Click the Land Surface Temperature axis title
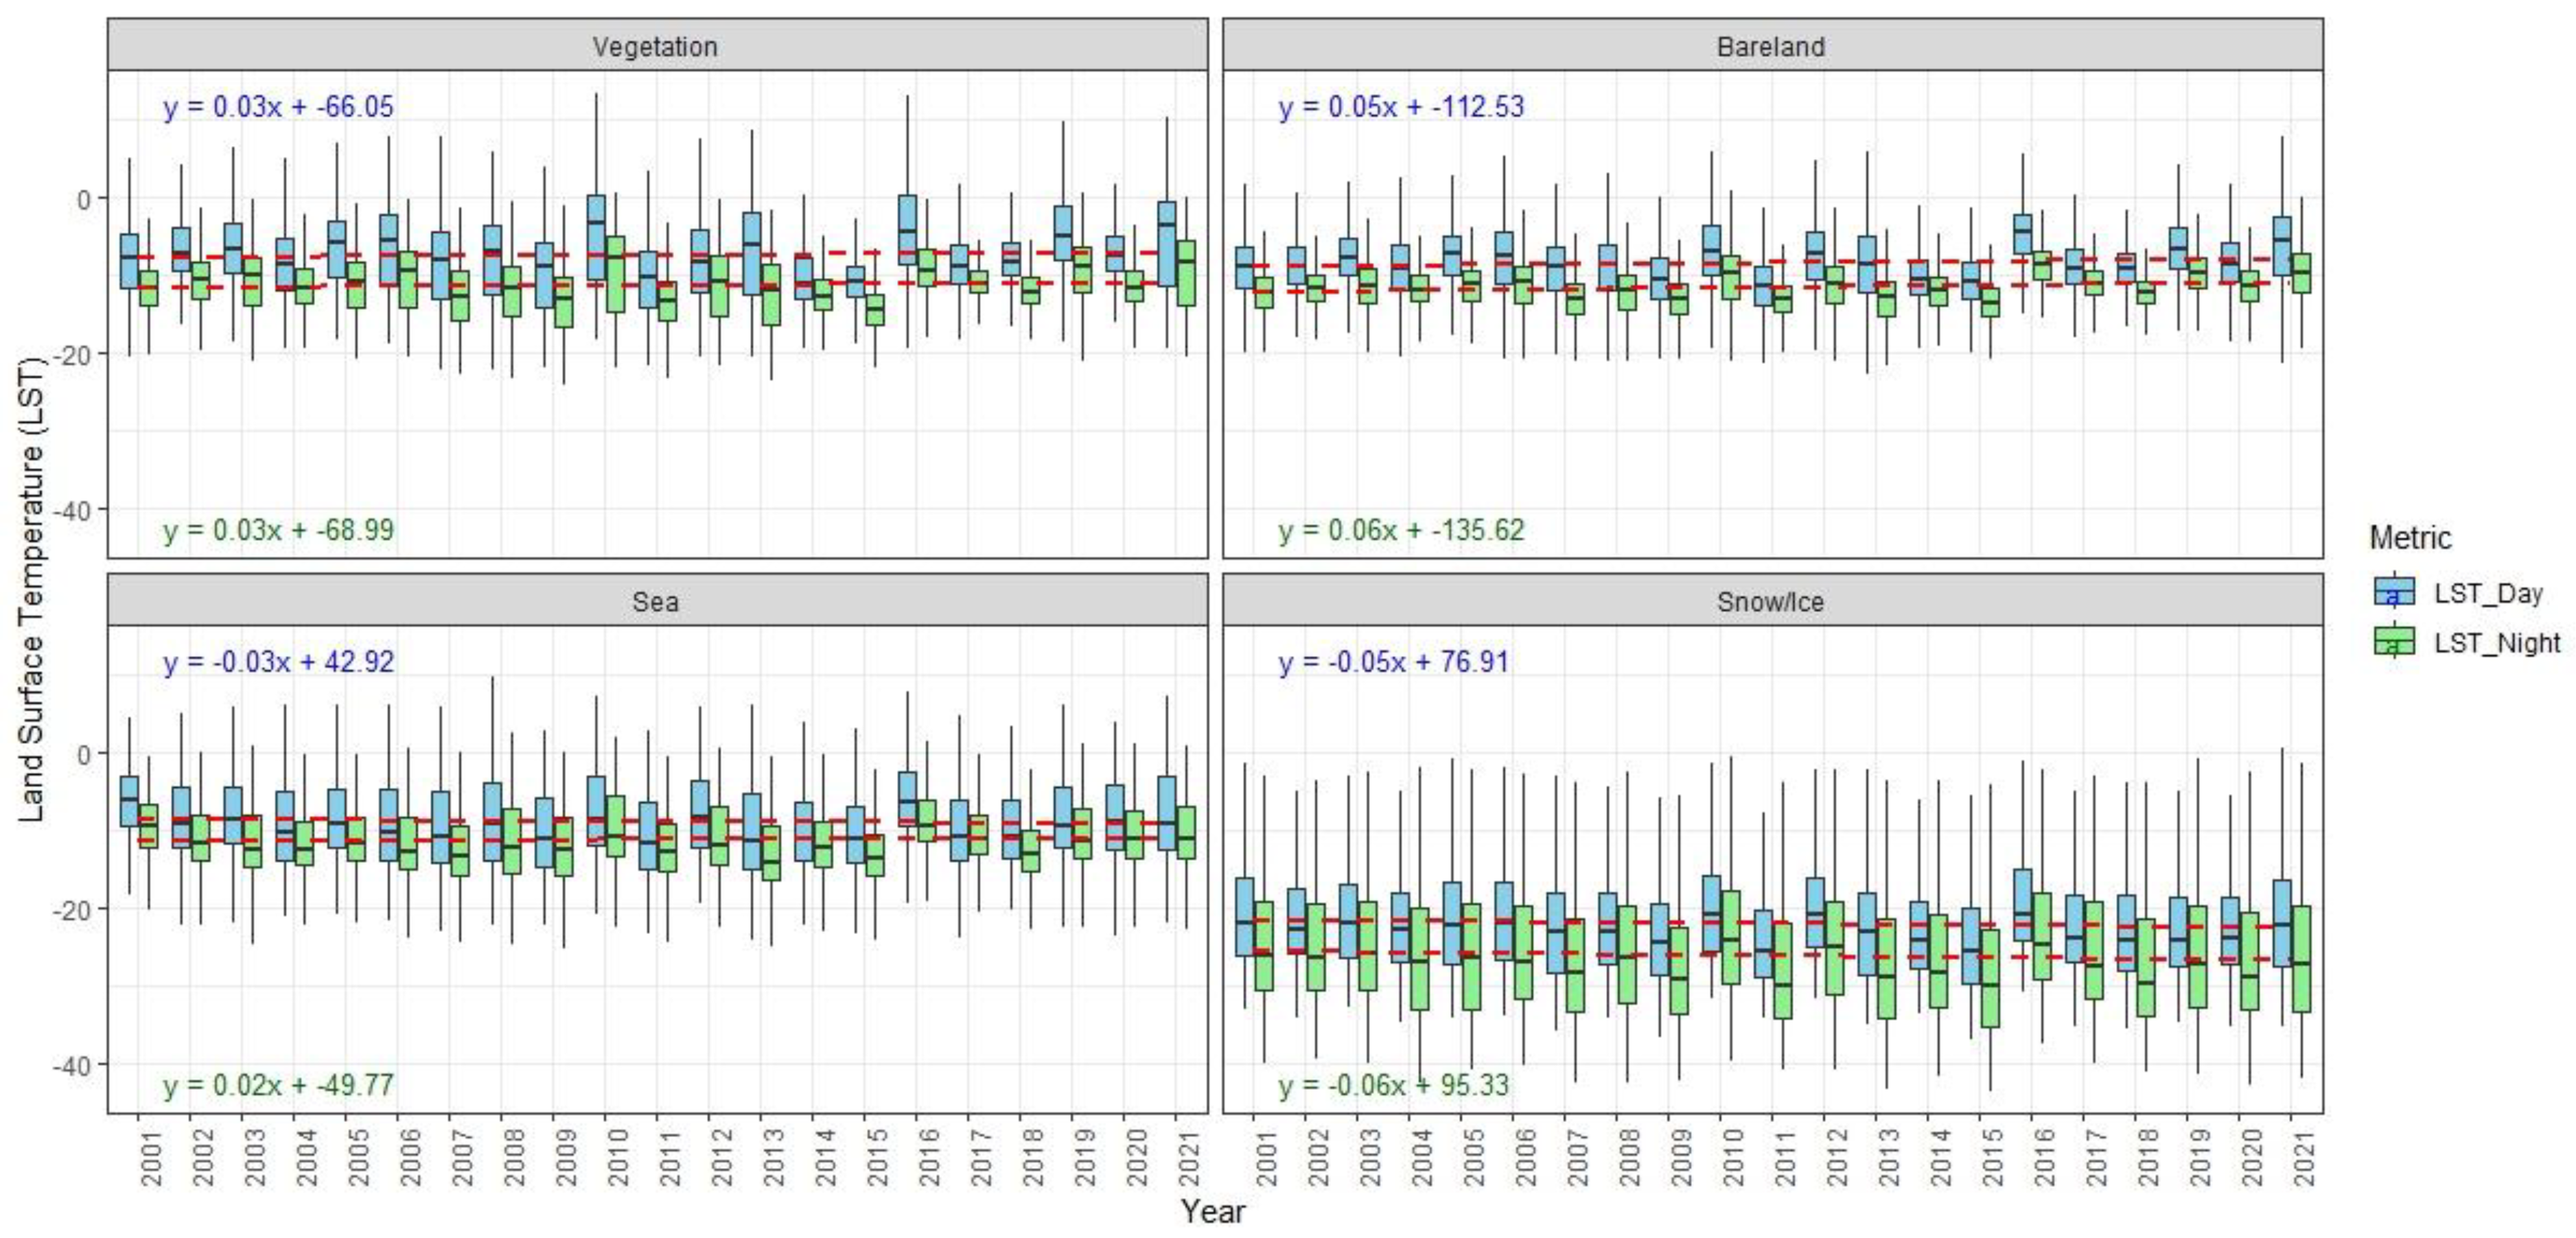The width and height of the screenshot is (2576, 1238). click(x=32, y=590)
